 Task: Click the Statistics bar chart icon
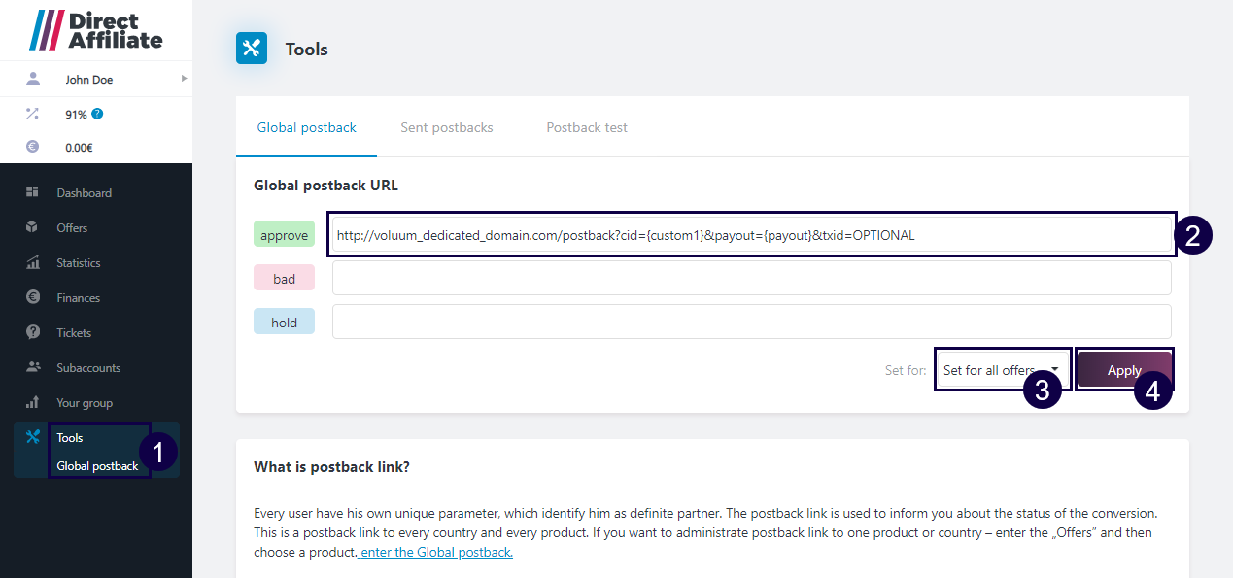[32, 262]
